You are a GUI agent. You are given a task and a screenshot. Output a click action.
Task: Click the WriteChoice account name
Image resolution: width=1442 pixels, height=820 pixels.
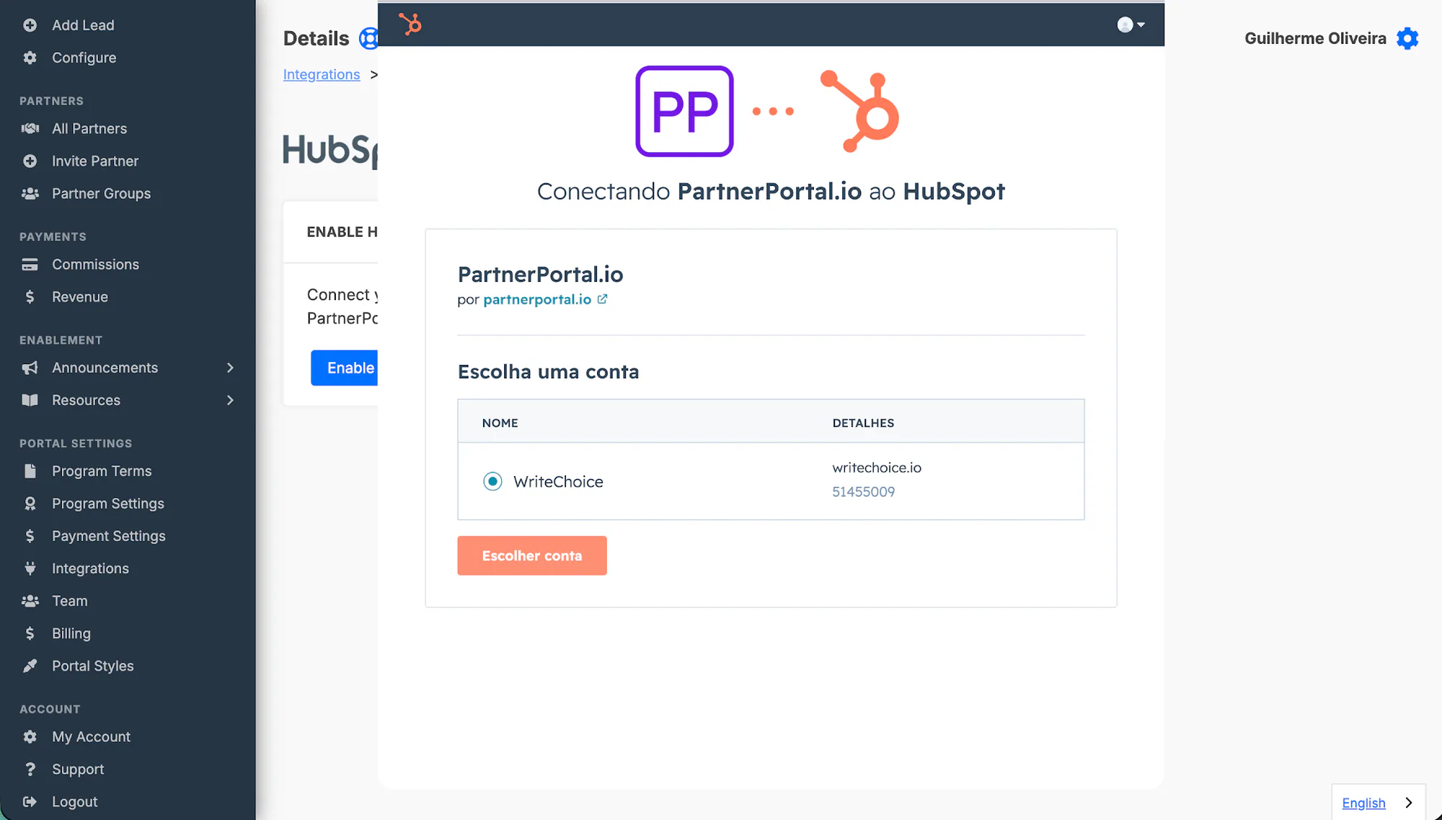tap(558, 482)
